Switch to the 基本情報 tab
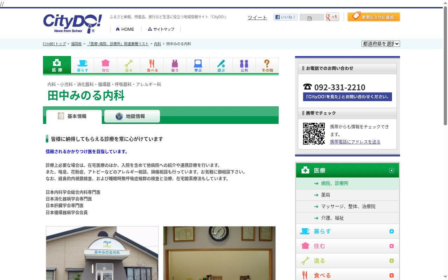The height and width of the screenshot is (280, 448). coord(74,117)
